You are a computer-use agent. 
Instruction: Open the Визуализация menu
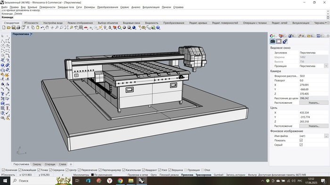[x=151, y=7]
